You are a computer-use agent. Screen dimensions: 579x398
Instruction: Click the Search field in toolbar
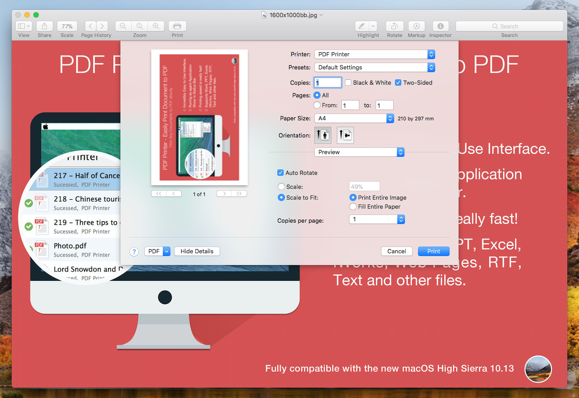510,26
